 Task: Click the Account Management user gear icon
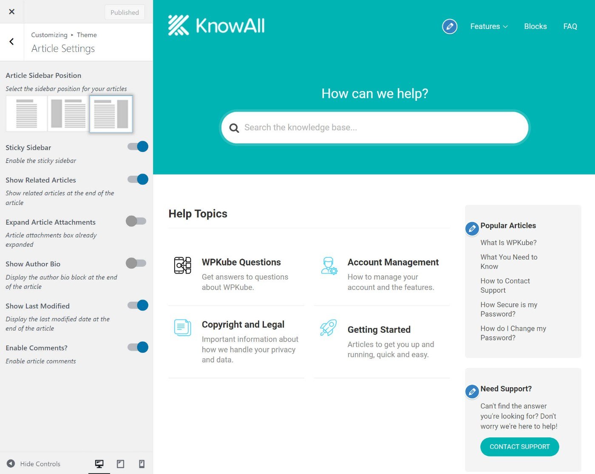coord(329,266)
